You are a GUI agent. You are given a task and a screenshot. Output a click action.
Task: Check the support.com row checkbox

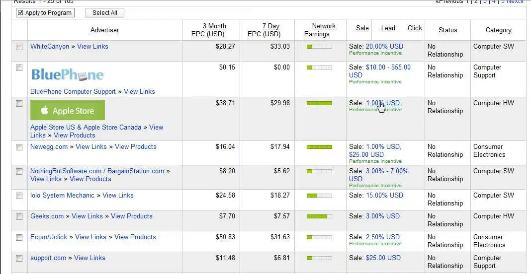pos(19,259)
